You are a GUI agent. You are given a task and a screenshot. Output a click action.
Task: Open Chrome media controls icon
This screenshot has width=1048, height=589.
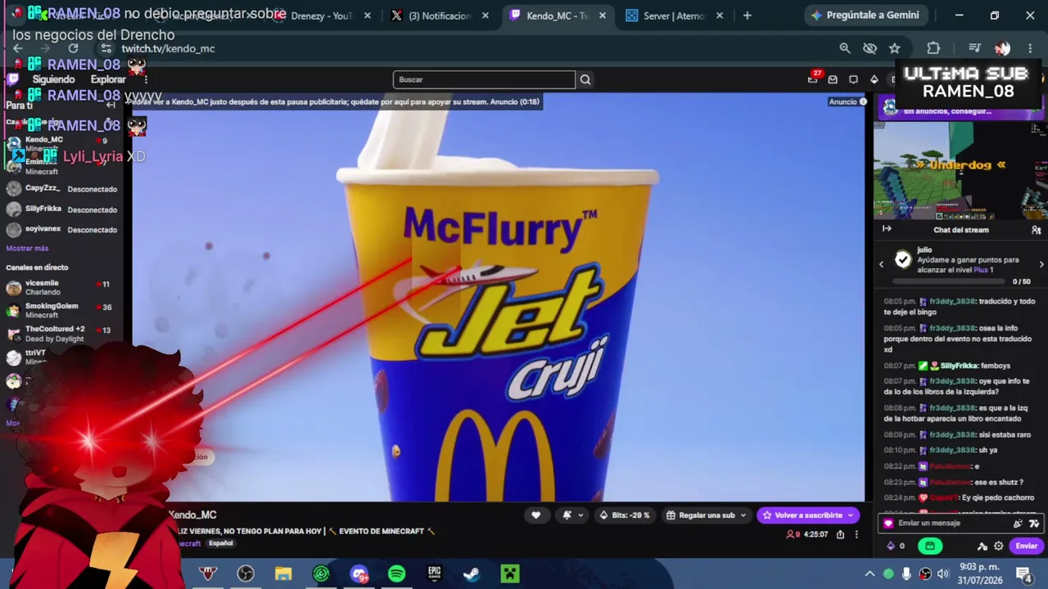point(974,48)
